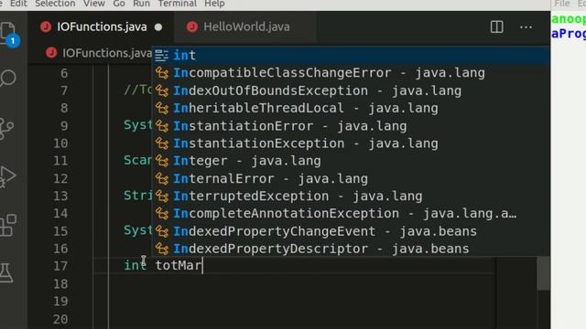586x329 pixels.
Task: Click line number 9 in gutter
Action: point(64,126)
